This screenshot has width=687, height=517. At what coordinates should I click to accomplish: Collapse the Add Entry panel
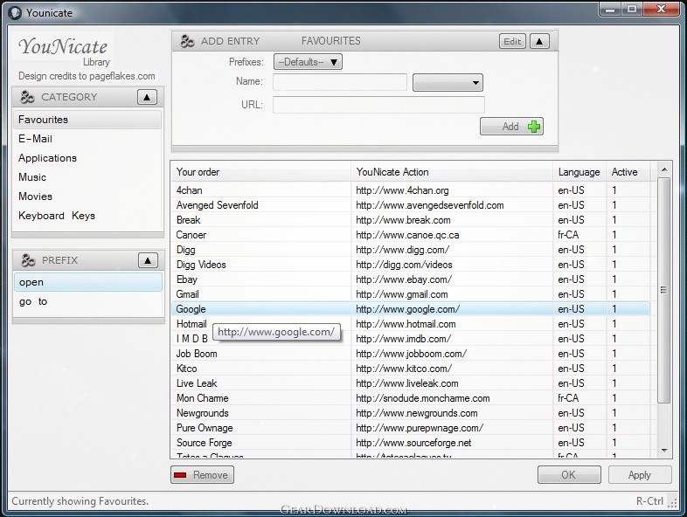(x=539, y=42)
